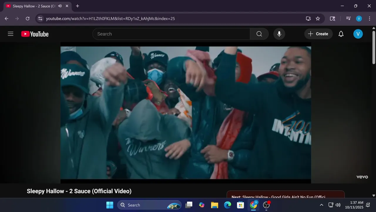Open volume control in system tray
The width and height of the screenshot is (376, 212).
(x=338, y=205)
